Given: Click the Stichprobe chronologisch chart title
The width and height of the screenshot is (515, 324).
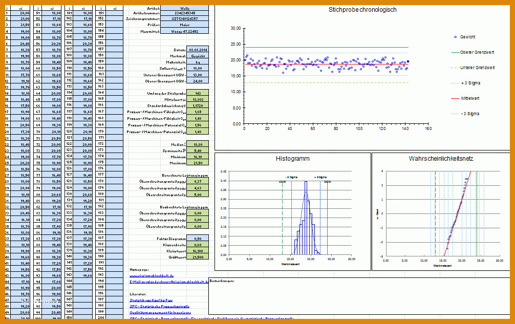Looking at the screenshot, I should click(362, 10).
